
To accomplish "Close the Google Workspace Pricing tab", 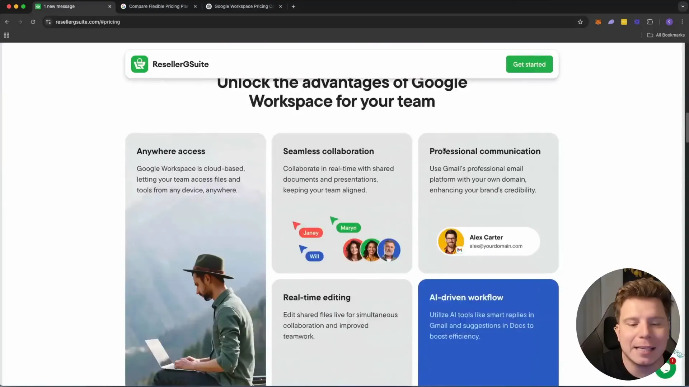I will (x=281, y=6).
